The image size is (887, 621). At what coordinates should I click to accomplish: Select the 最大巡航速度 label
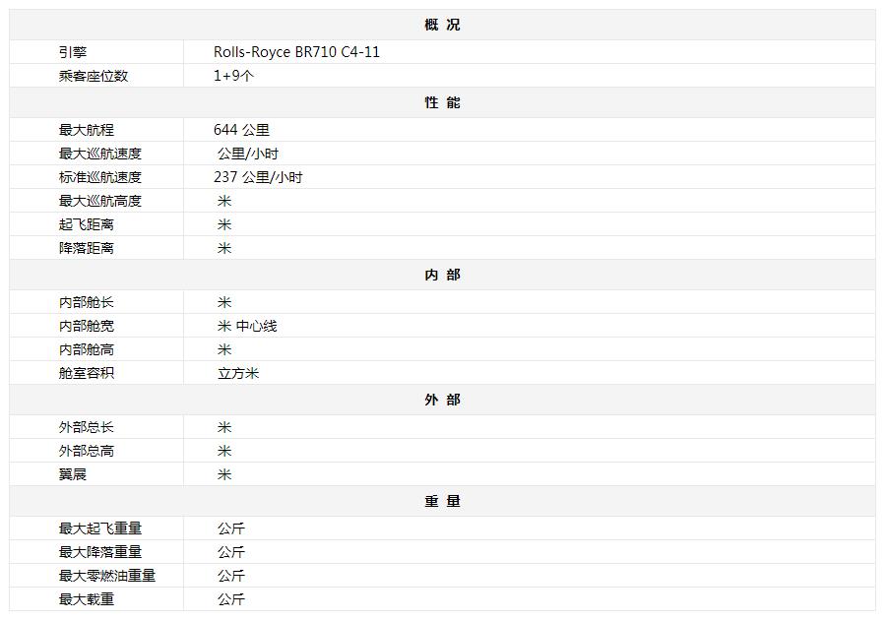click(x=99, y=154)
